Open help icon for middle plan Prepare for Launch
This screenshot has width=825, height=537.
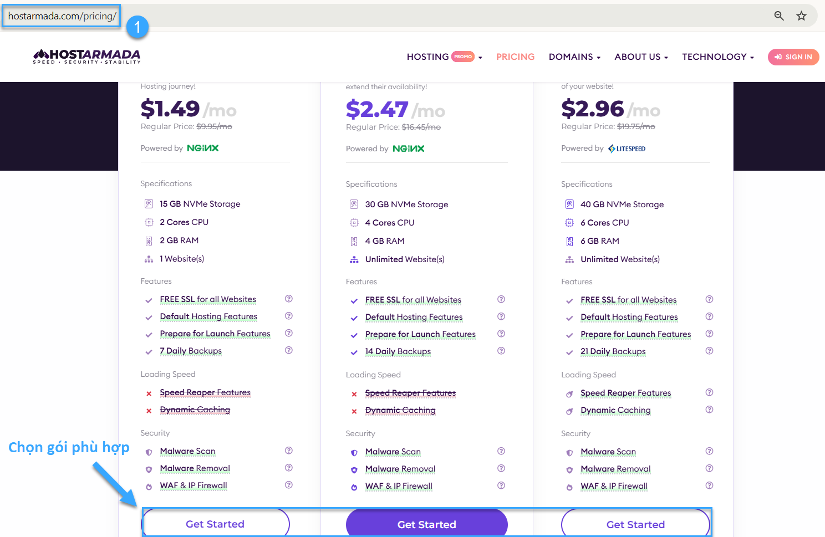click(x=501, y=334)
